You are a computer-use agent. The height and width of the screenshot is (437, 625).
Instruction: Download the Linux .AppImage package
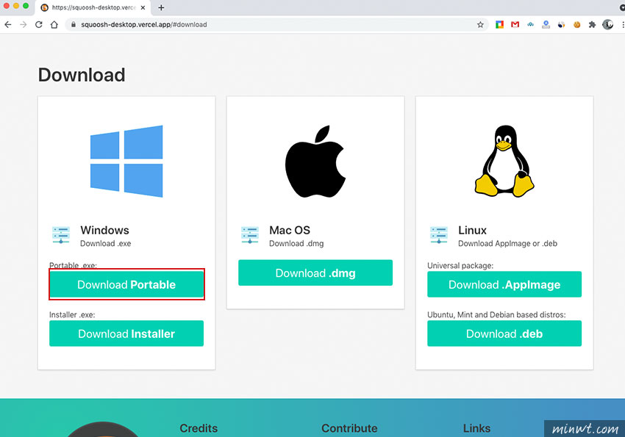click(x=504, y=284)
